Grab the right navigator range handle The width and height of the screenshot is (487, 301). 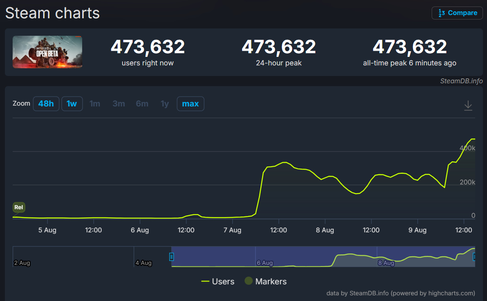tap(474, 257)
